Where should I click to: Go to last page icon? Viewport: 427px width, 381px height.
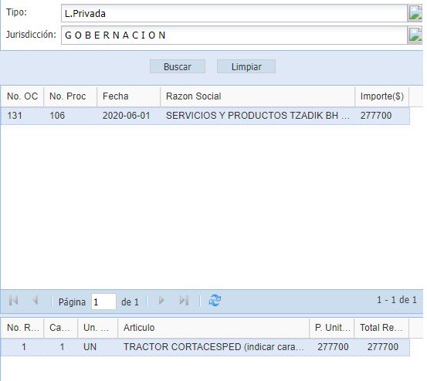pyautogui.click(x=184, y=301)
